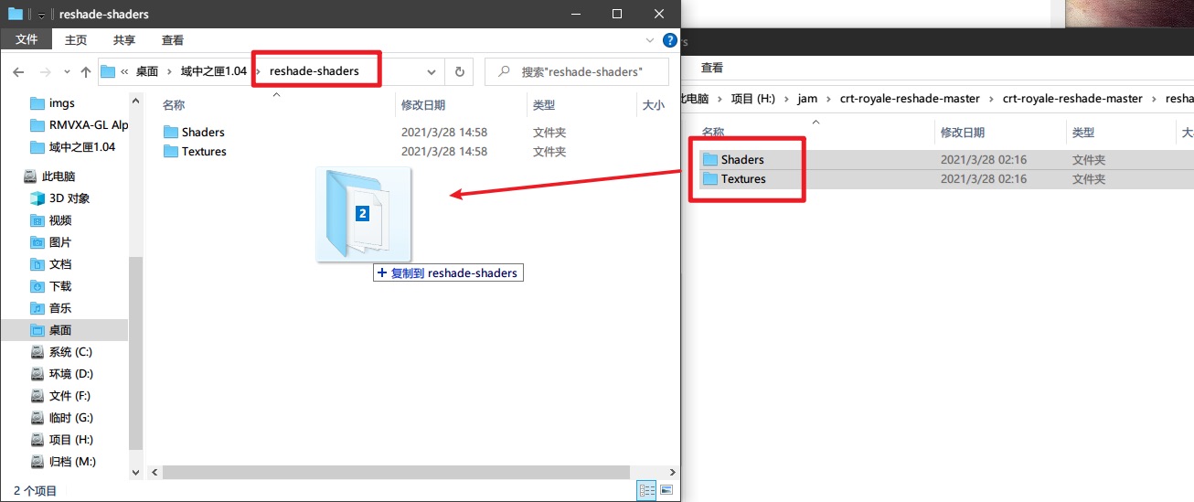Open the recent locations dropdown
The image size is (1194, 502).
[67, 71]
